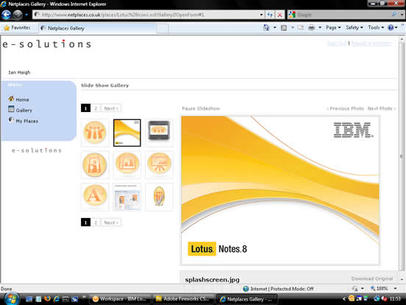Click Download Original link
Image resolution: width=406 pixels, height=305 pixels.
(x=372, y=278)
